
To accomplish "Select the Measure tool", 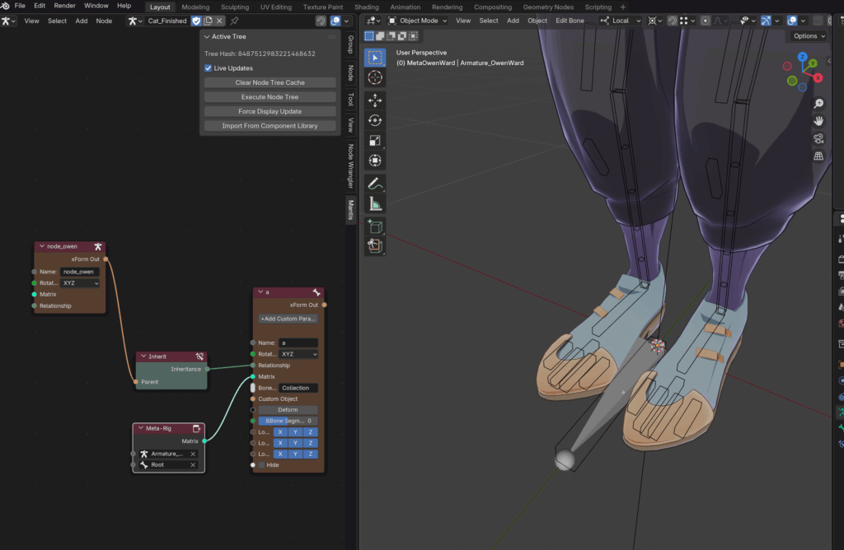I will click(375, 203).
